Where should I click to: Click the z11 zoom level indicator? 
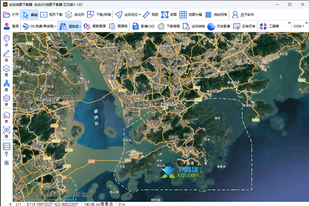point(18,204)
